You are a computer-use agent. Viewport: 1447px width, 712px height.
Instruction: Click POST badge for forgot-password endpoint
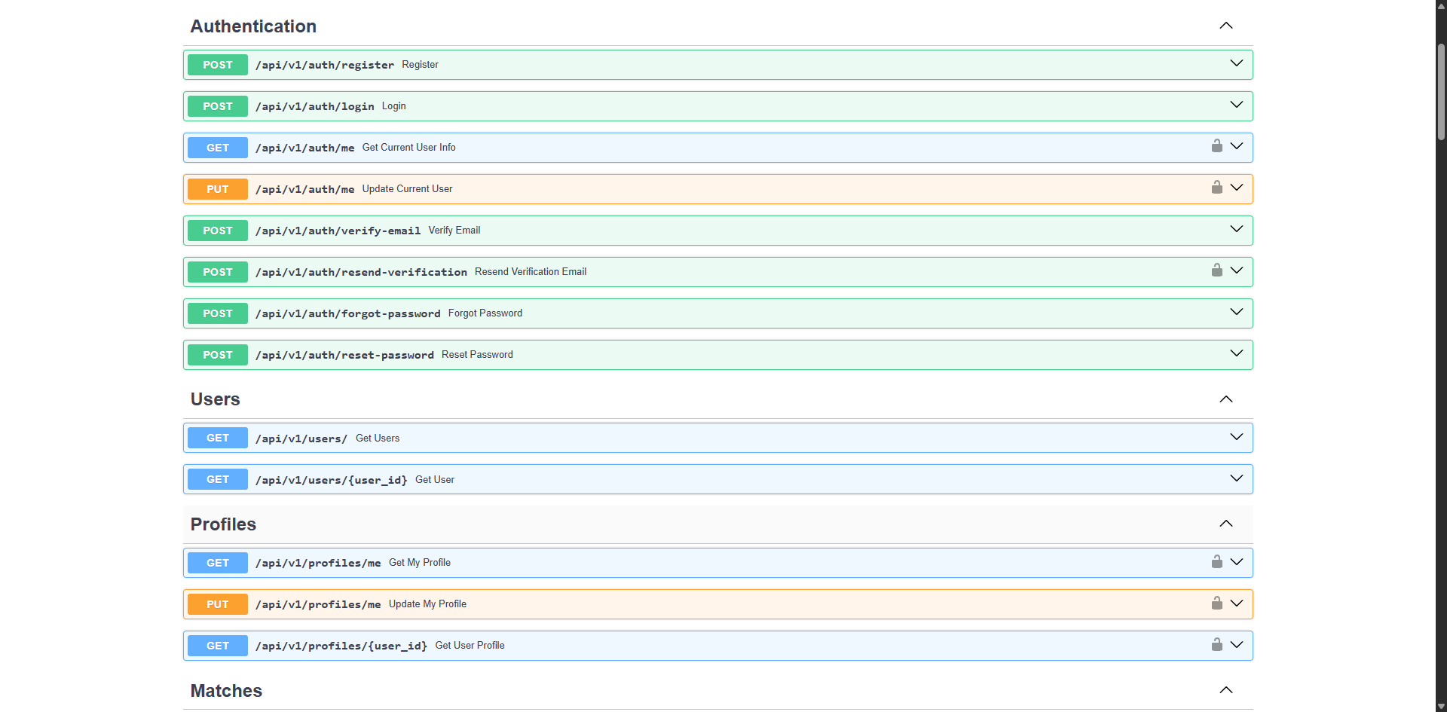coord(218,313)
